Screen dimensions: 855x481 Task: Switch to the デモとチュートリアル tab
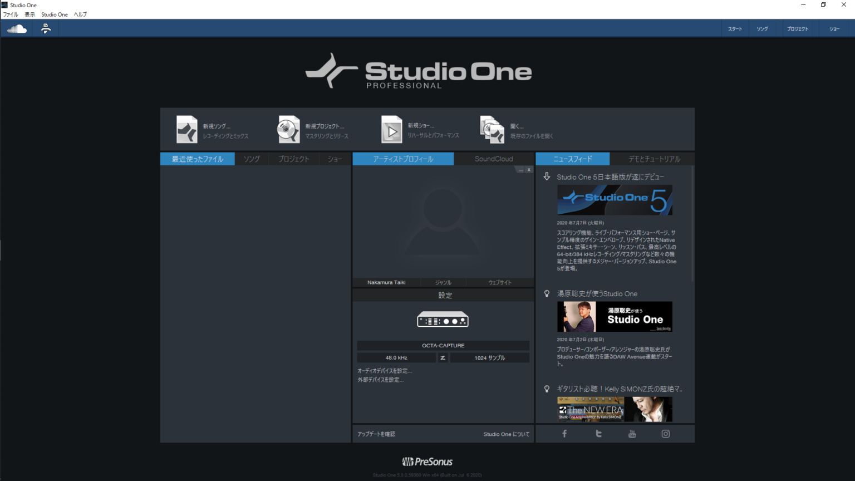(654, 159)
